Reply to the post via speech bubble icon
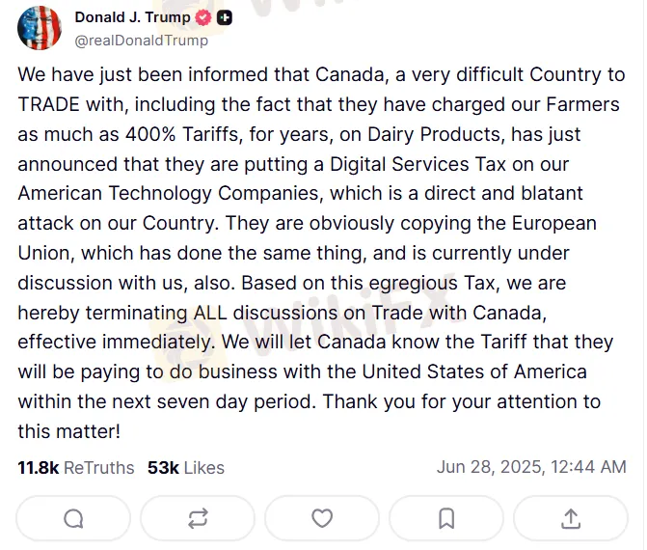 pos(73,518)
